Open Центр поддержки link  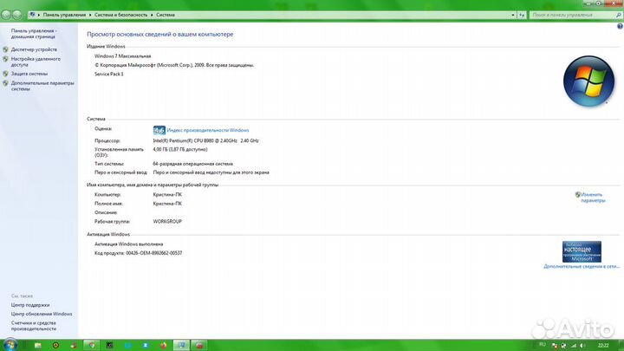(x=30, y=305)
